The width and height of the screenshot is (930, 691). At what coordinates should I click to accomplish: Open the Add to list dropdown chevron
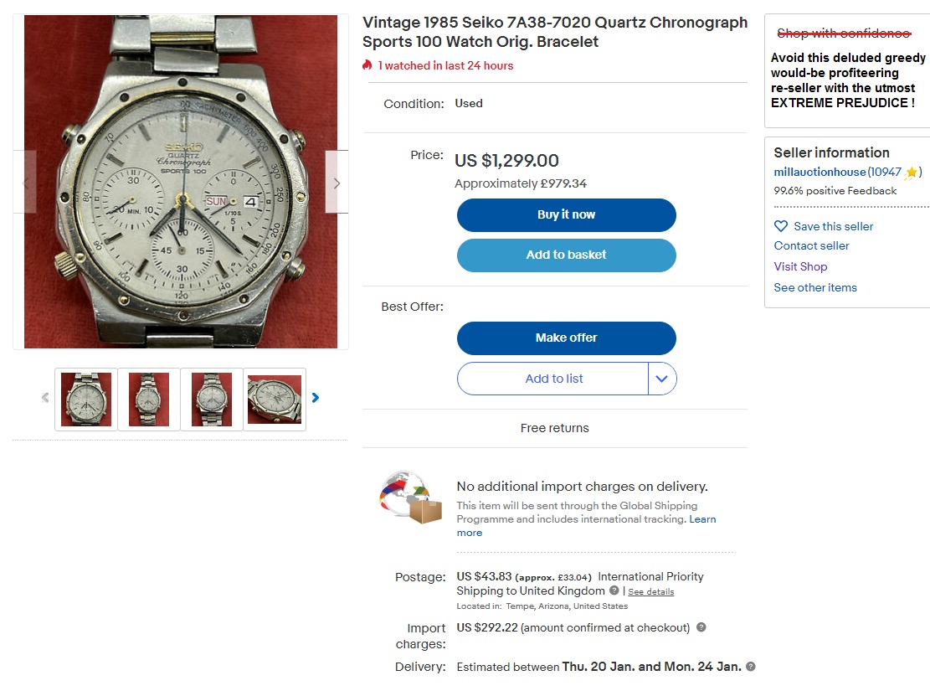pos(662,379)
